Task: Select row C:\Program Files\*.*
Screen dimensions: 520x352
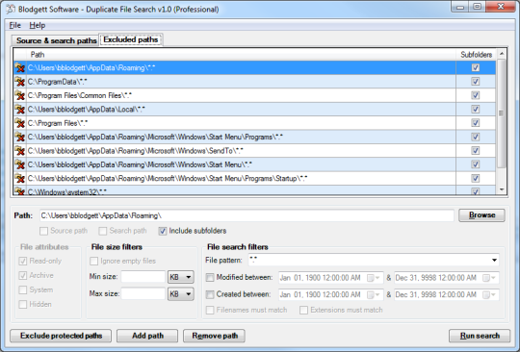Action: click(x=254, y=123)
